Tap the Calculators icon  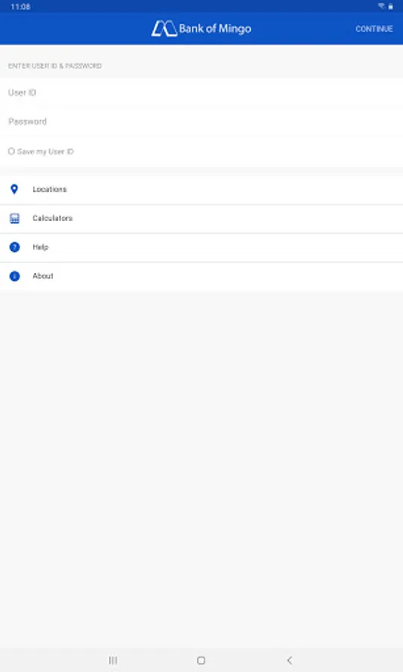click(x=15, y=218)
